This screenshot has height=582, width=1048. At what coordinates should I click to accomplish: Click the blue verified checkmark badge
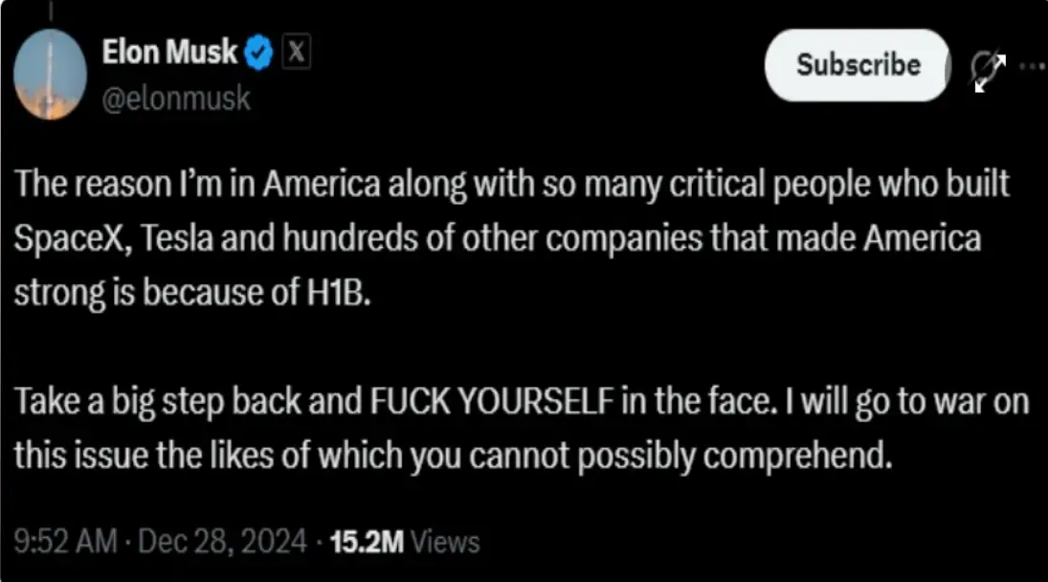point(260,55)
